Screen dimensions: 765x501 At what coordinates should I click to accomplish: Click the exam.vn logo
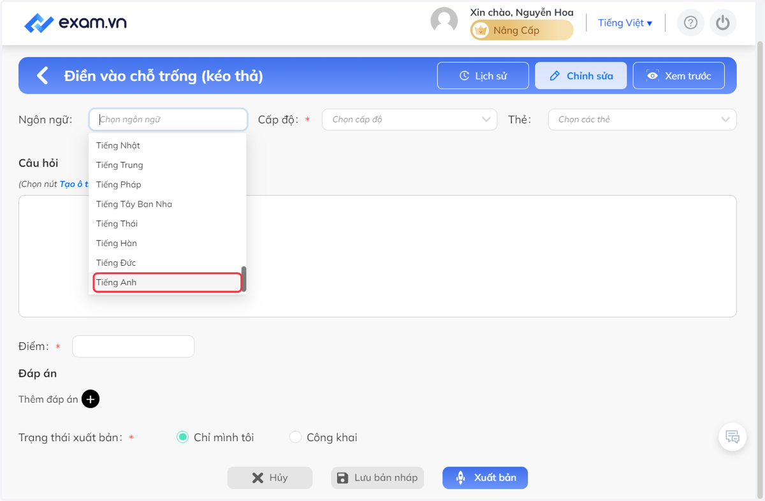(75, 23)
